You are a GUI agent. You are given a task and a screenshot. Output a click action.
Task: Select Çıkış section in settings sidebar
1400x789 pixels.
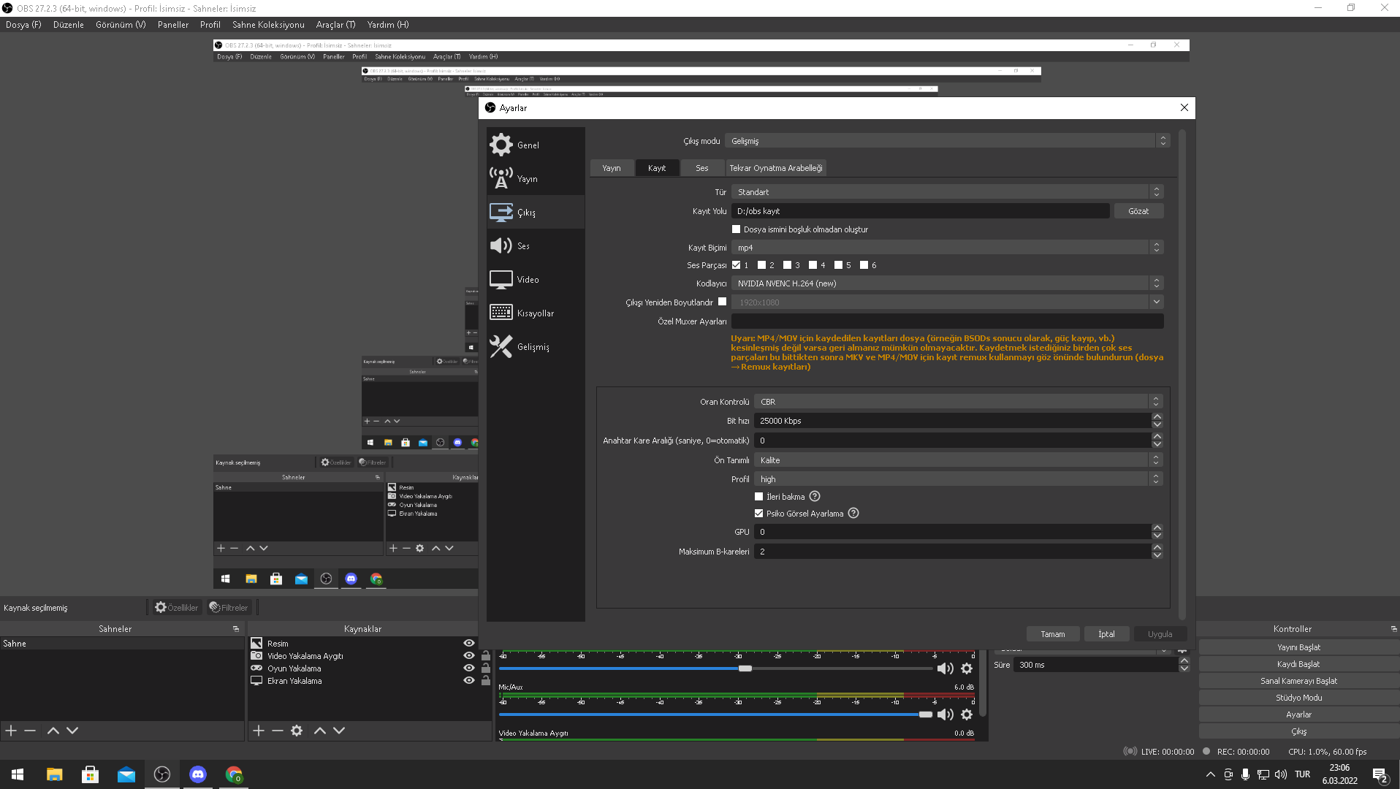point(536,212)
